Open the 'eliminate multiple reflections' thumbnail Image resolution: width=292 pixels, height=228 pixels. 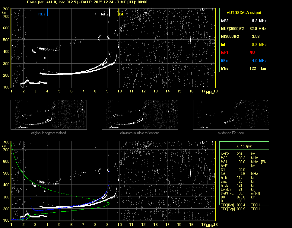140,114
